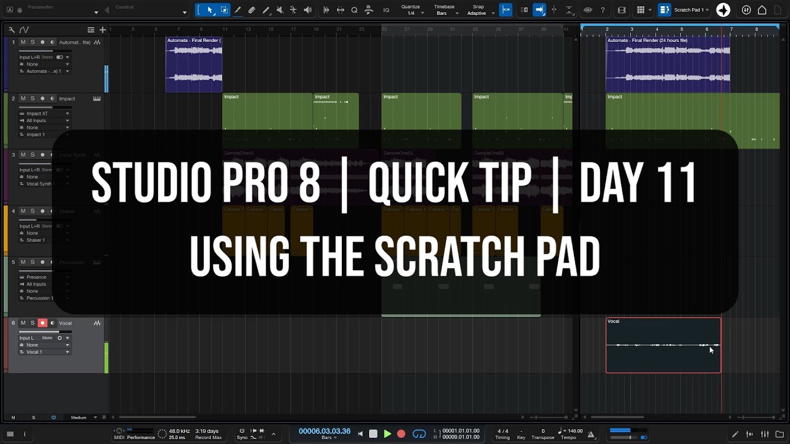Open the help question mark icon

point(602,10)
